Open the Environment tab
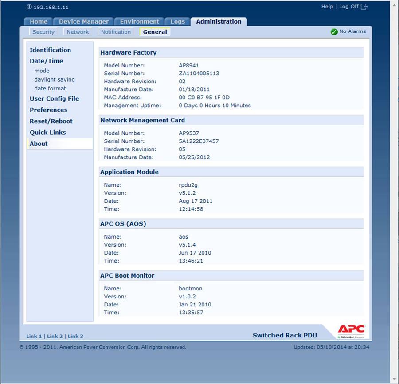Viewport: 399px width, 384px height. pos(139,21)
